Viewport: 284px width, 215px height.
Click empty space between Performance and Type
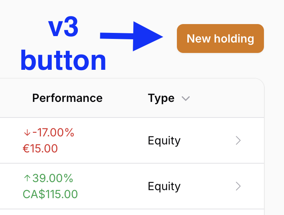click(125, 98)
